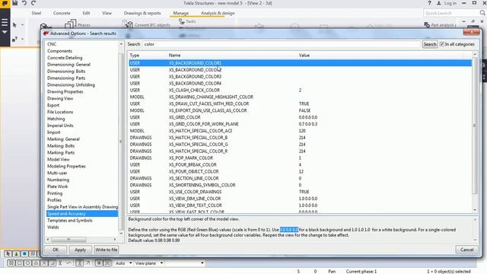Select the XS_GRID_COLOR row
This screenshot has width=487, height=274.
(300, 117)
